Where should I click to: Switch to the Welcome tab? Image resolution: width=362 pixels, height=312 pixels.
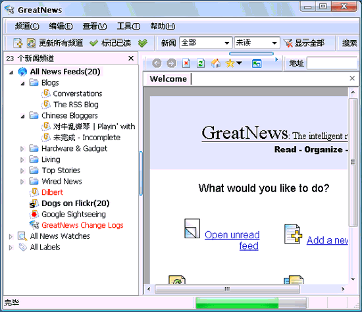point(168,79)
